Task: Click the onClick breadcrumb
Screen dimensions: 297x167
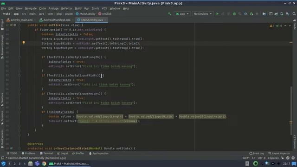Action: tap(105, 14)
